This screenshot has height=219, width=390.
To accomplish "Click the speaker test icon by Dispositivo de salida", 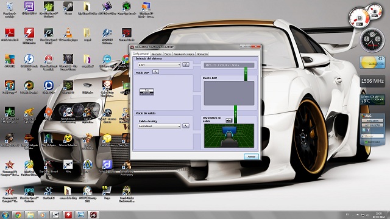I will (x=229, y=120).
